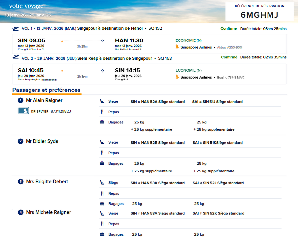Click the baggage icon for Mrs Brigitte Debert
The image size is (298, 239).
[102, 204]
